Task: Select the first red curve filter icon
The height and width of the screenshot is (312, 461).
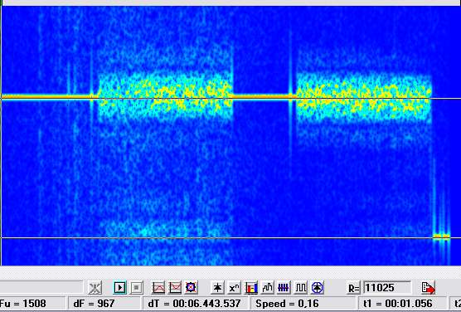Action: [x=158, y=287]
